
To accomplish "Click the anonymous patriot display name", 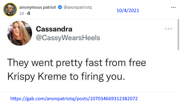I will point(38,7).
